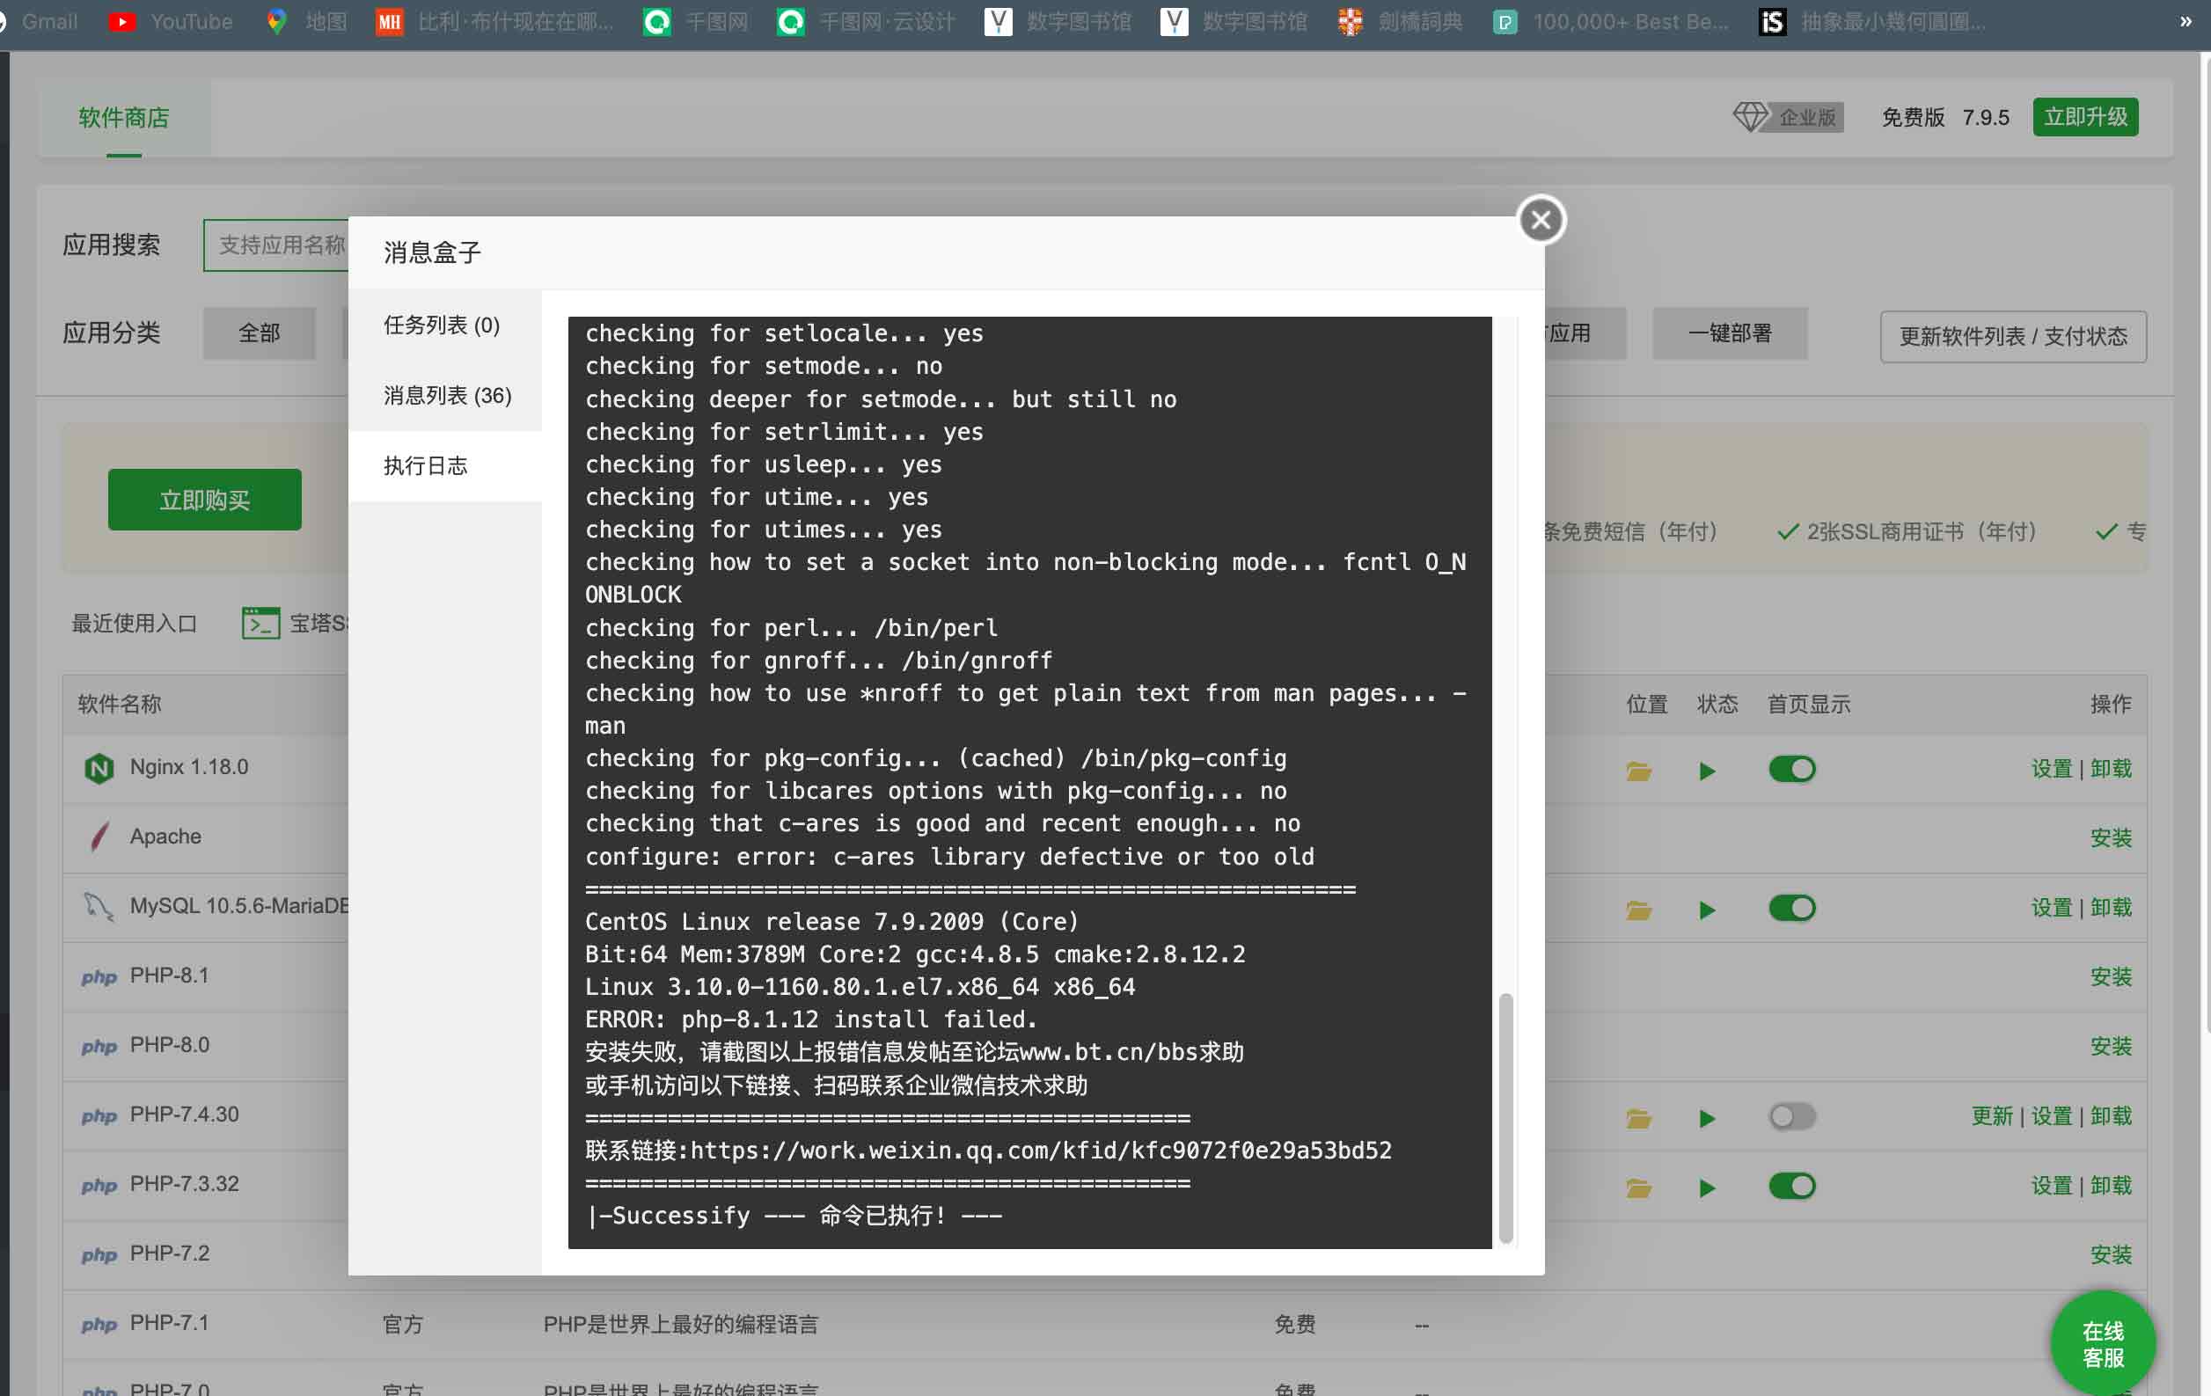The image size is (2211, 1396).
Task: Click 立即购买 green button
Action: pyautogui.click(x=205, y=501)
